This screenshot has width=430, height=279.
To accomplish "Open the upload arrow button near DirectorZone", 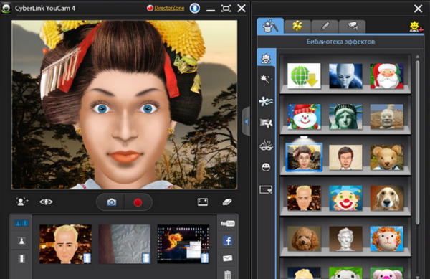I will pyautogui.click(x=195, y=8).
